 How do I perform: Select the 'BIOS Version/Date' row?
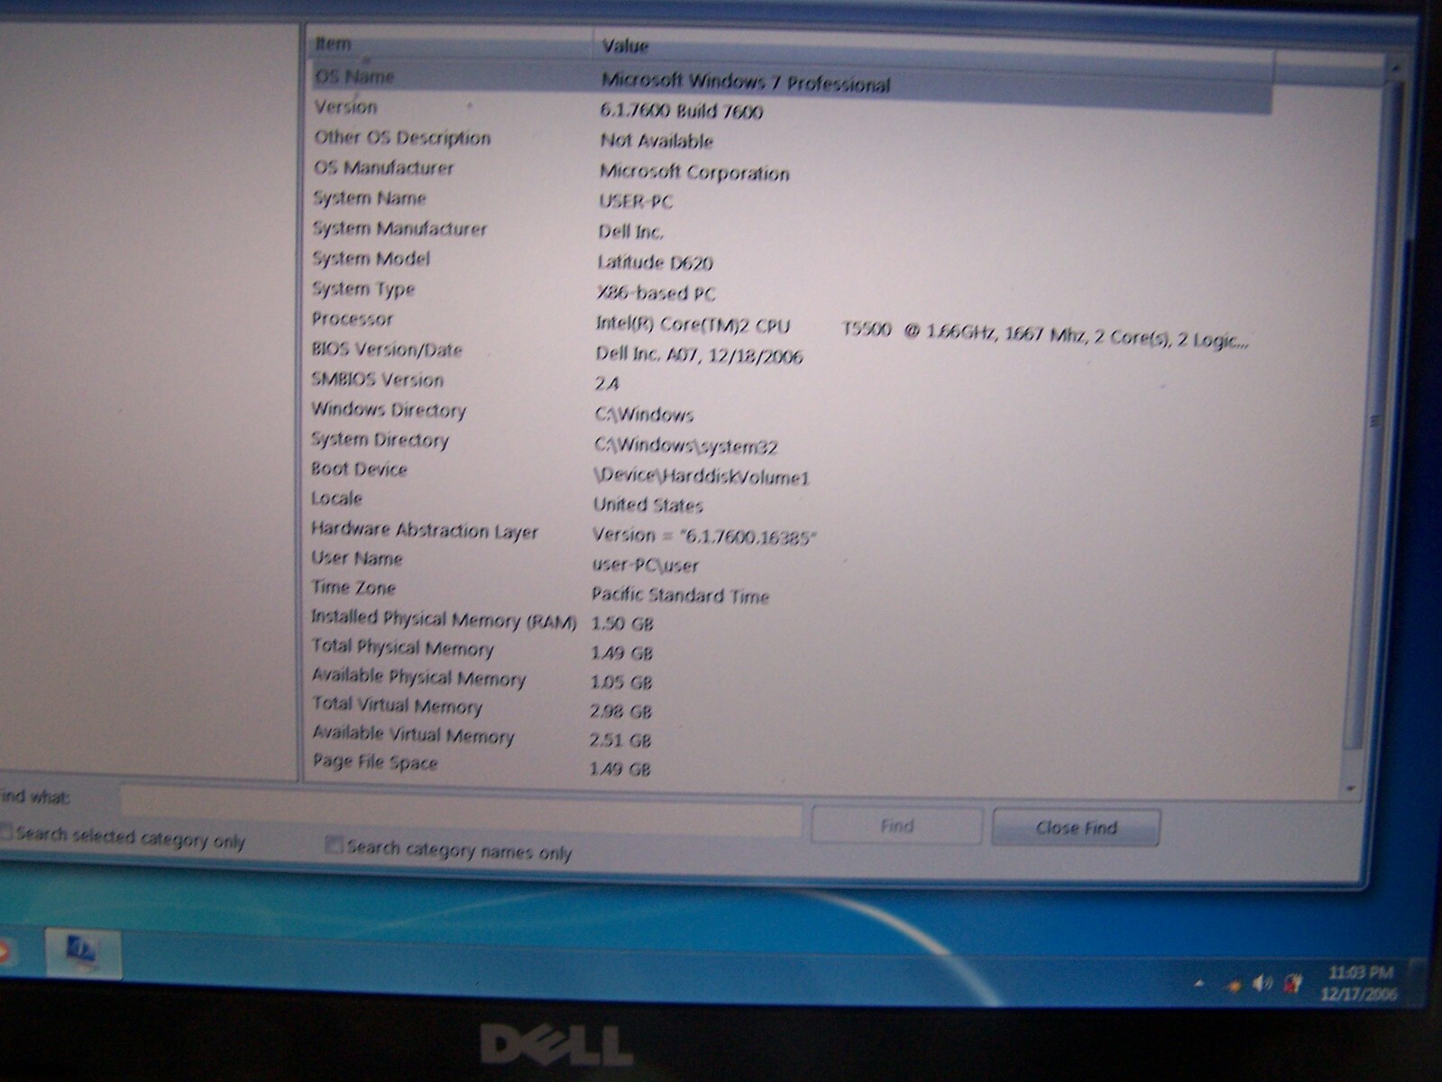click(386, 350)
